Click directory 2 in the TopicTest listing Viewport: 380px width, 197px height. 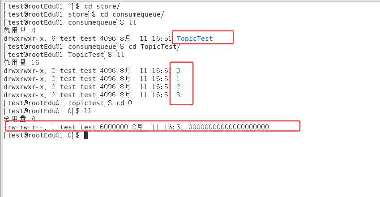(x=178, y=87)
